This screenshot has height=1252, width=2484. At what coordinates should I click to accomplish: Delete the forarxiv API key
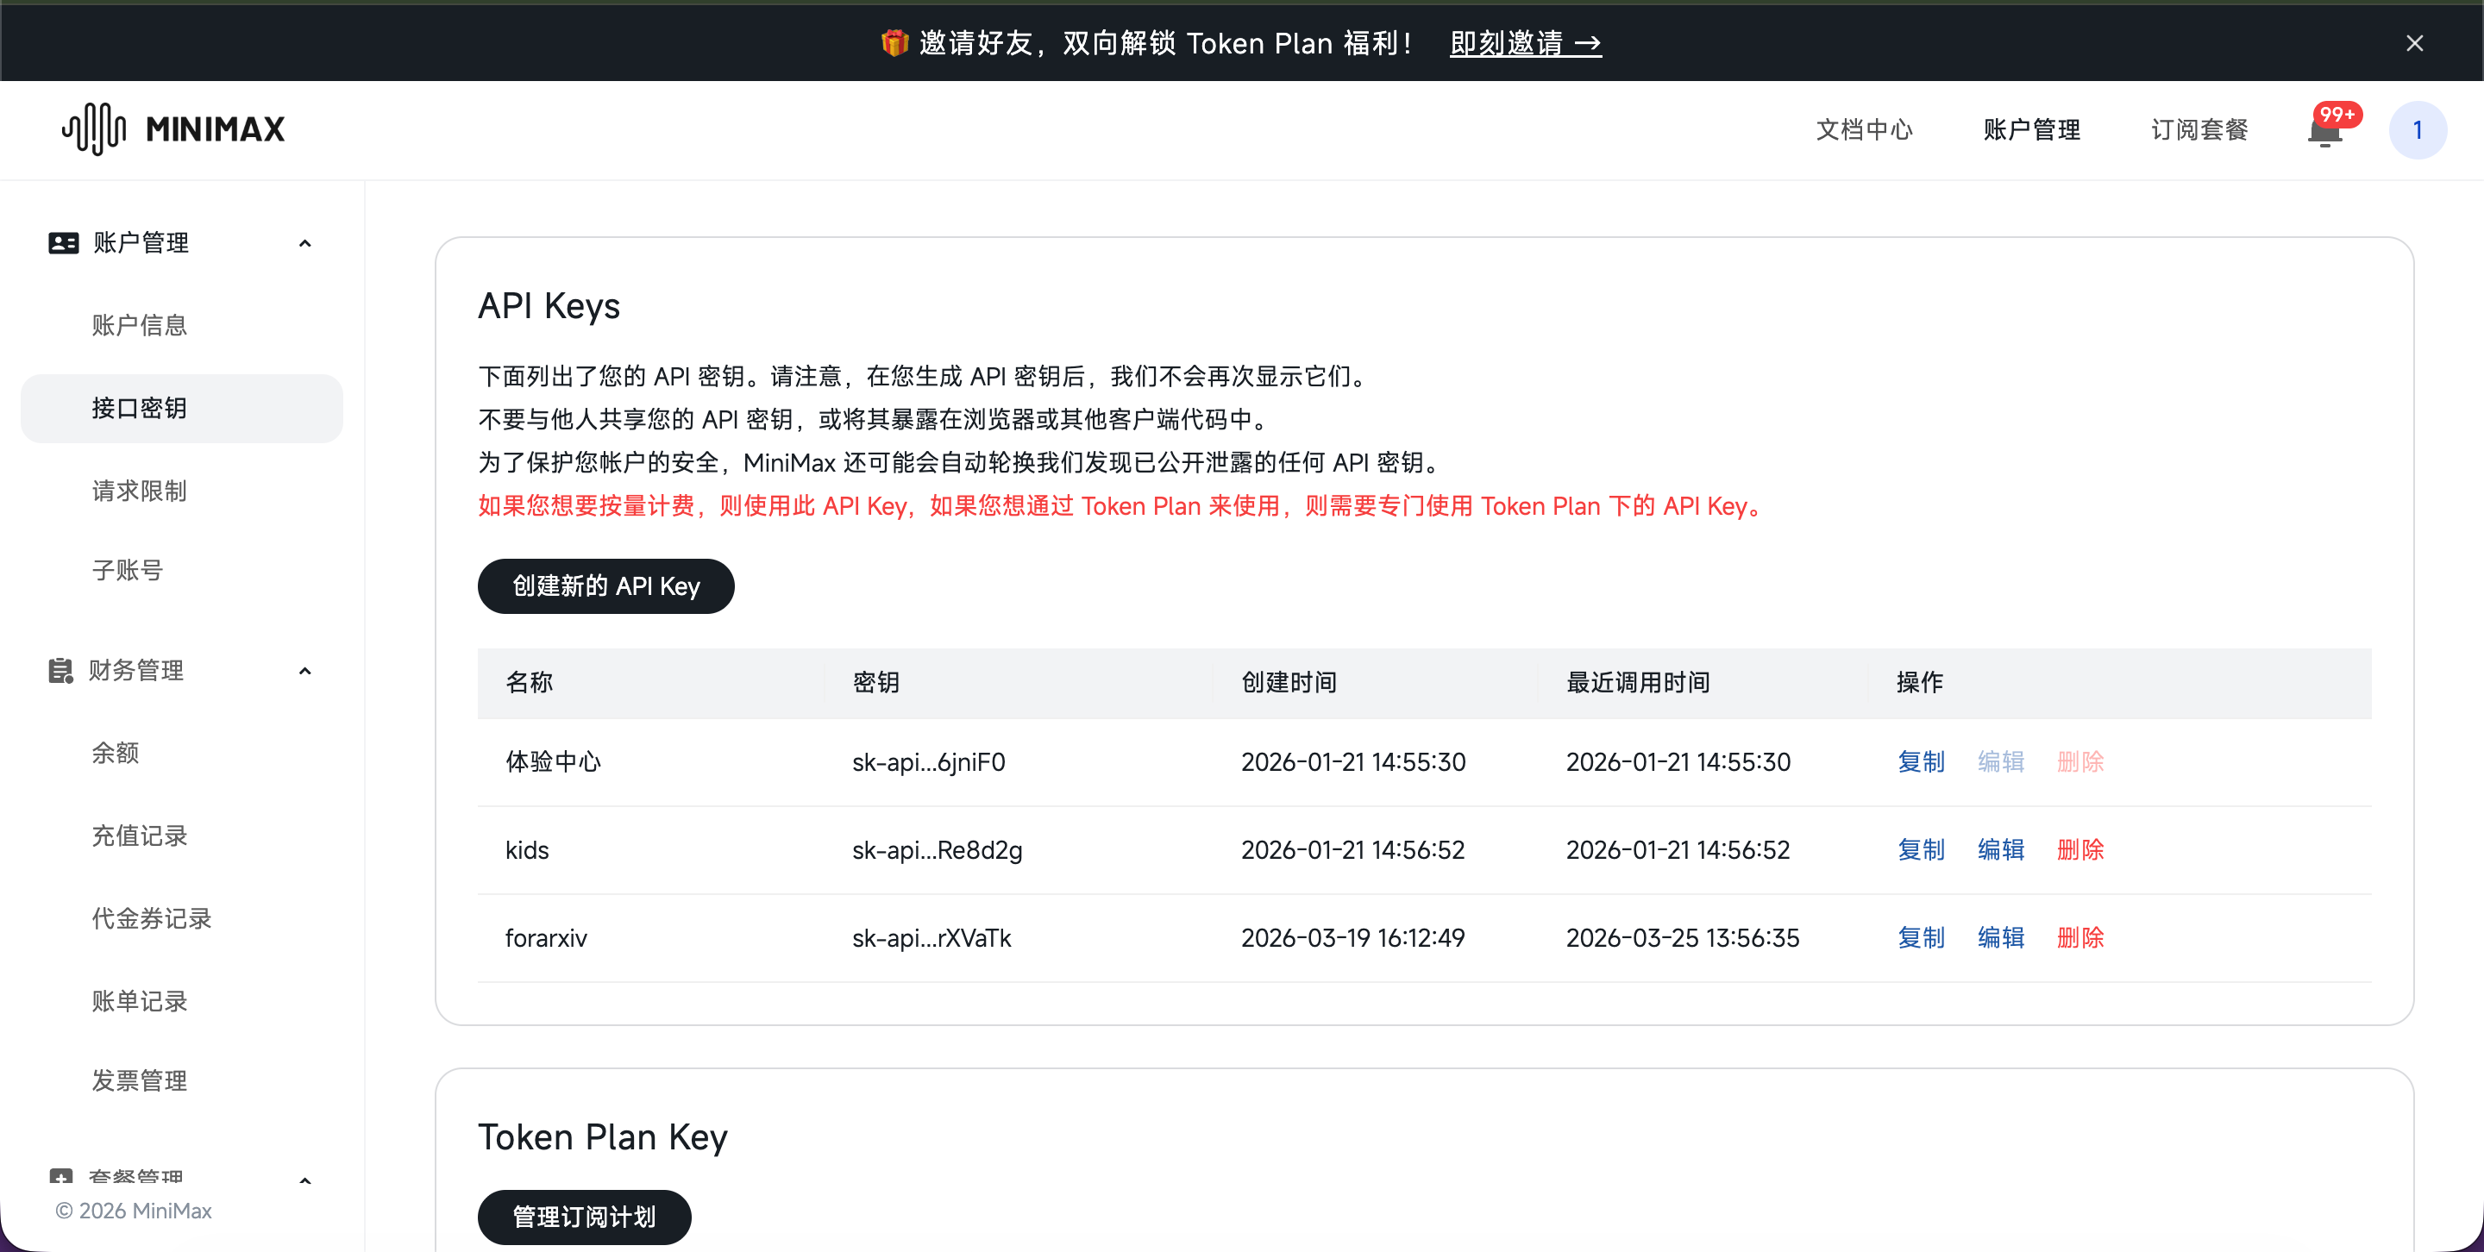pyautogui.click(x=2080, y=938)
